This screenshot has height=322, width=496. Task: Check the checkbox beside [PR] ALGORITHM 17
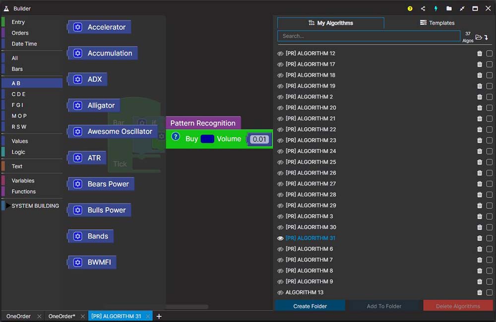[x=489, y=64]
